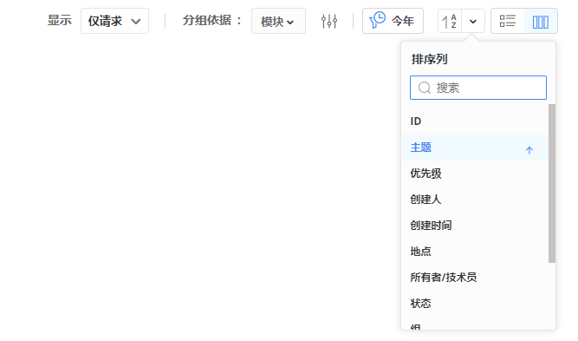Sort by 创建时间
Image resolution: width=578 pixels, height=341 pixels.
point(475,225)
